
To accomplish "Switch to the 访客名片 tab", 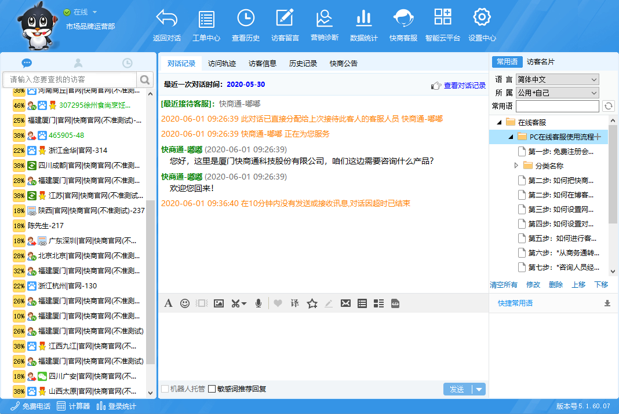I will pos(540,62).
